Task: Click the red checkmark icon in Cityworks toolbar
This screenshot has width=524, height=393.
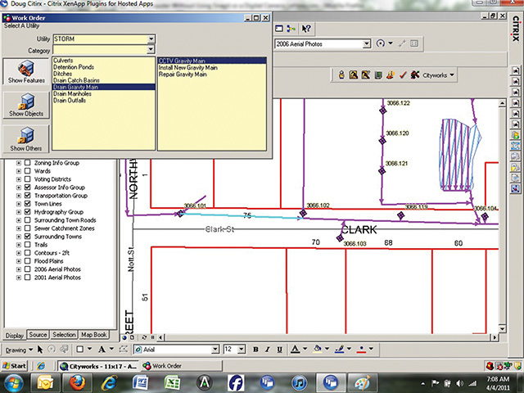Action: 403,75
